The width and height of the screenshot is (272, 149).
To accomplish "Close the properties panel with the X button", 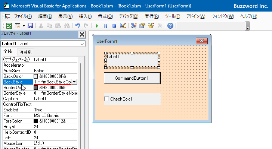I will [x=82, y=35].
